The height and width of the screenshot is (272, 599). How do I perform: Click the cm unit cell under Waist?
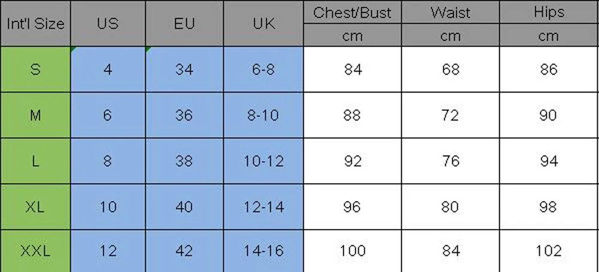[451, 35]
